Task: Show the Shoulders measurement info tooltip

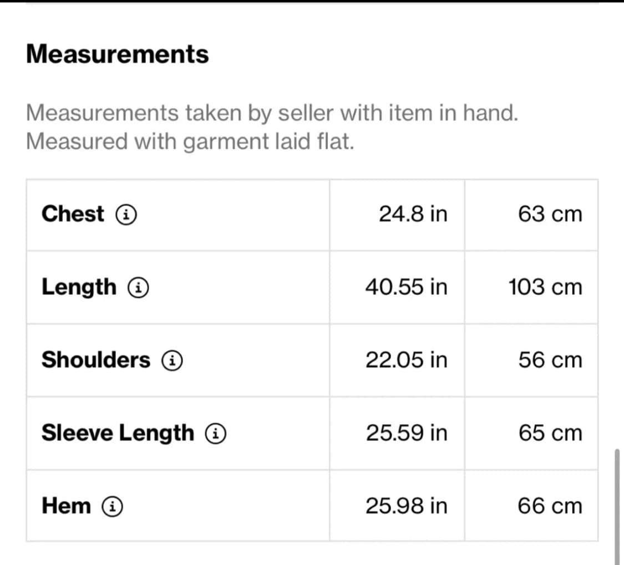Action: tap(173, 360)
